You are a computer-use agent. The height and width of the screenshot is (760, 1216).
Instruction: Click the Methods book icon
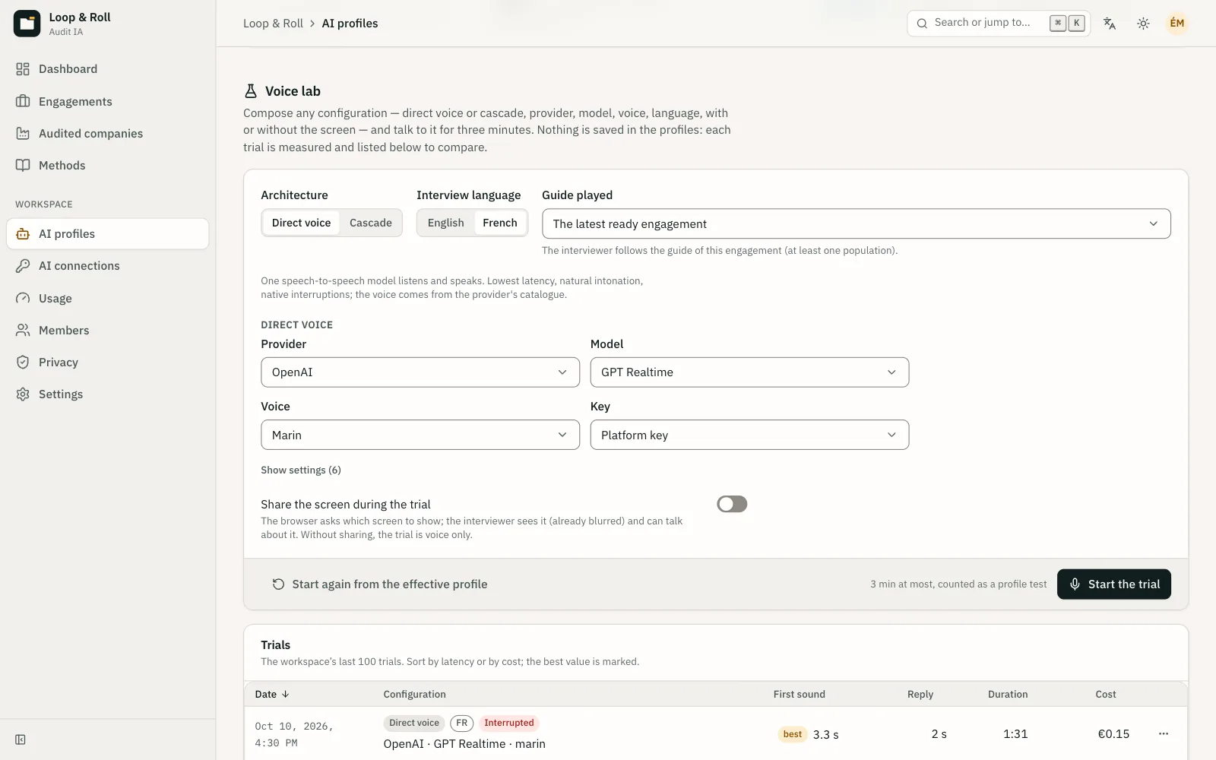pyautogui.click(x=23, y=165)
